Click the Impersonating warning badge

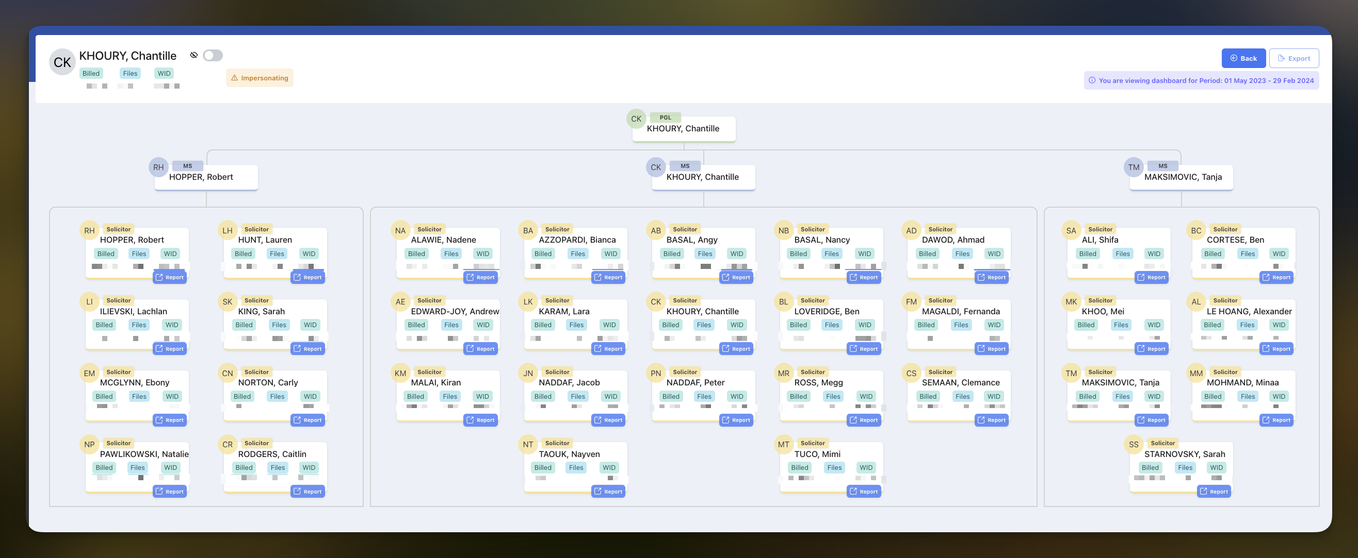point(260,78)
